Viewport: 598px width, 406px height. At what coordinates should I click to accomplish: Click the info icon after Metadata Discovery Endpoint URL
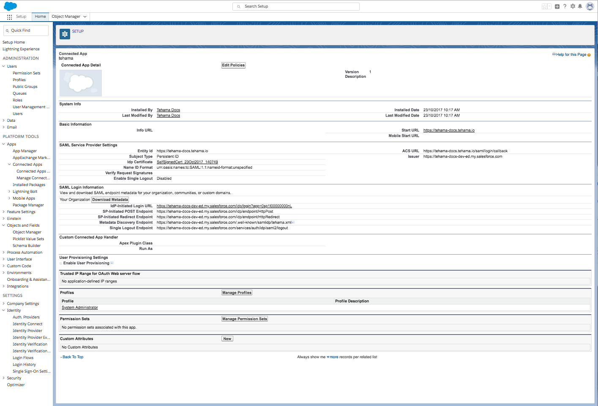coord(293,222)
